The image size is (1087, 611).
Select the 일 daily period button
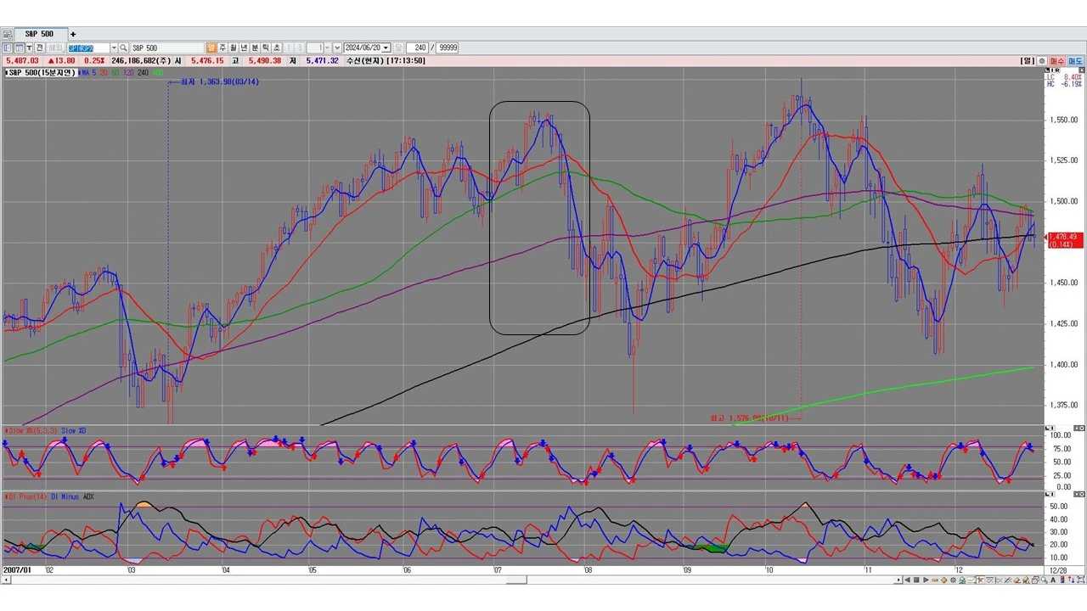[211, 48]
